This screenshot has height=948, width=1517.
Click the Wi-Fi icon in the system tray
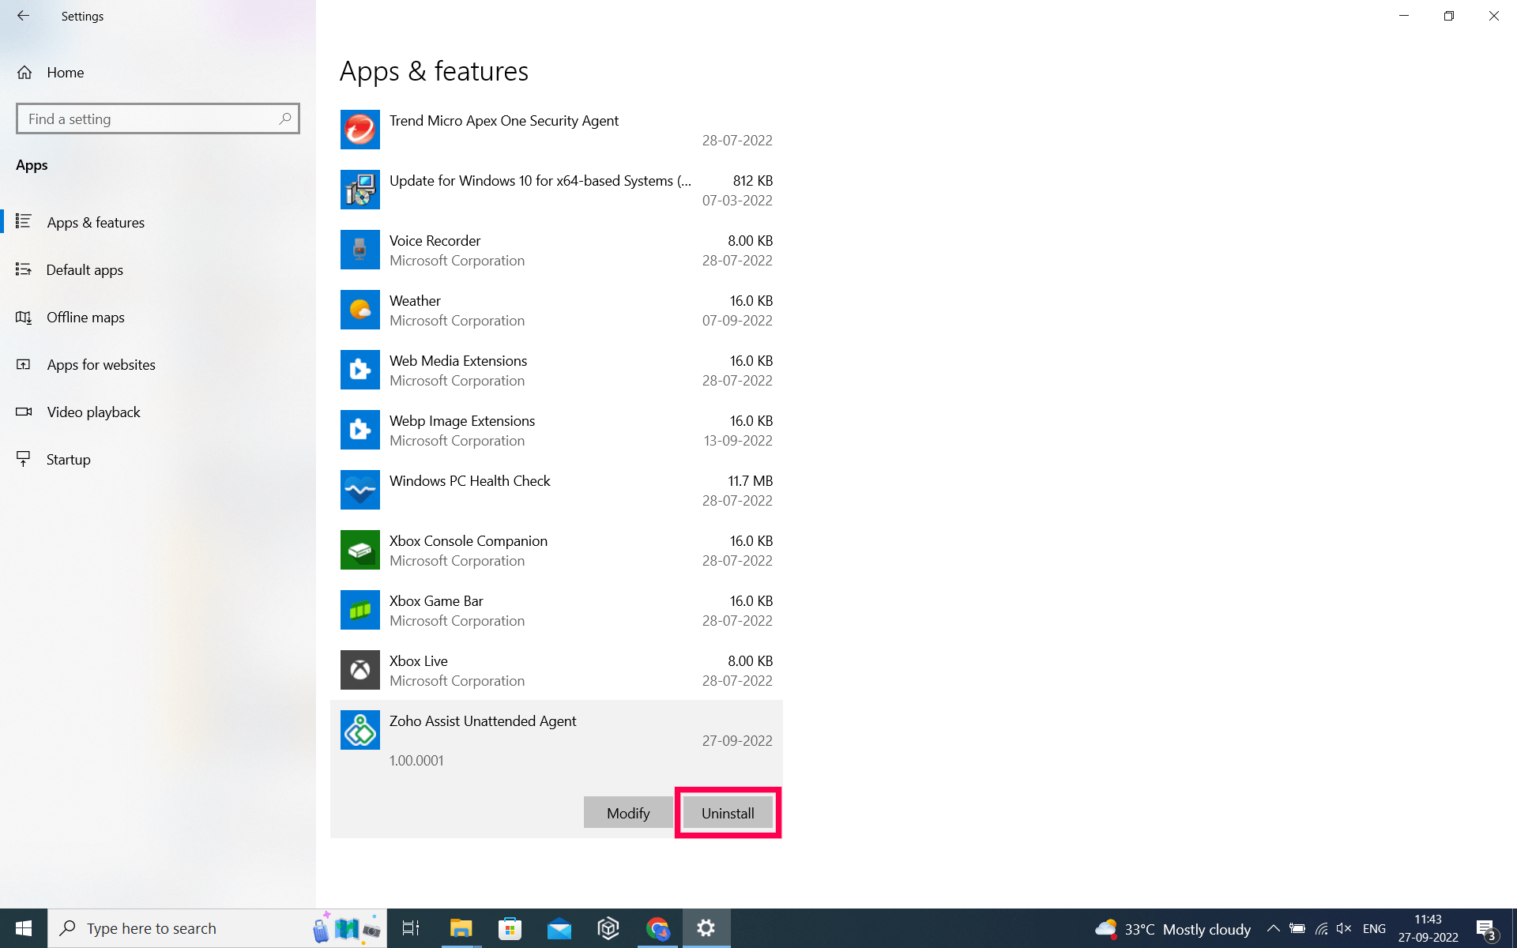1322,929
